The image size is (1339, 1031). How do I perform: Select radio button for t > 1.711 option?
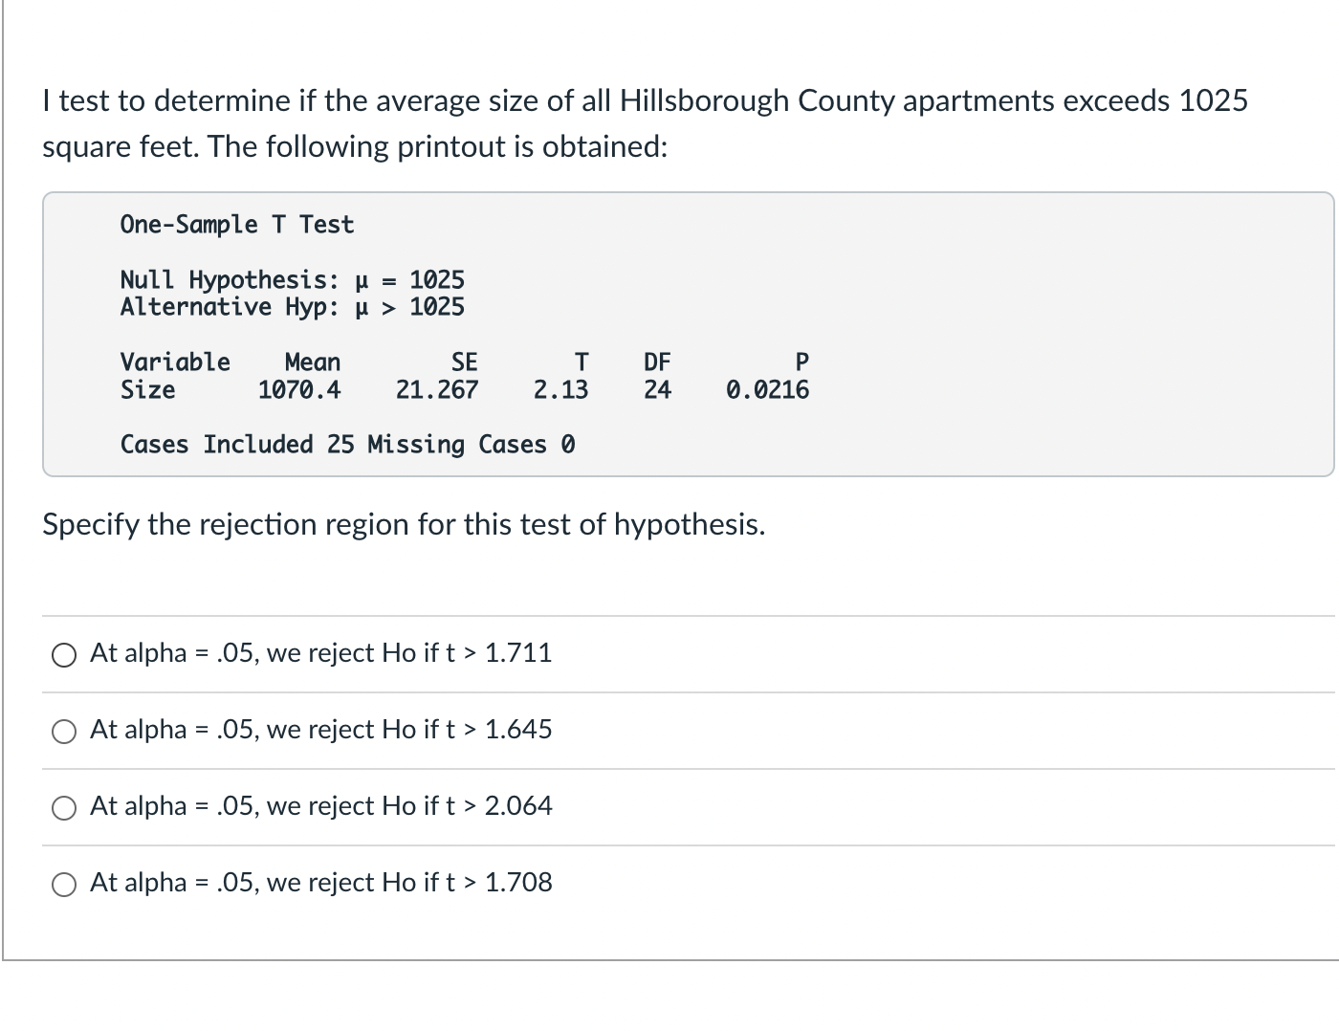coord(63,654)
